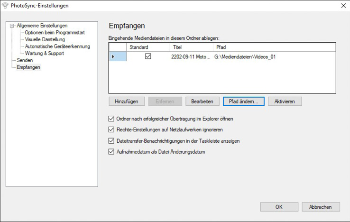
Task: Uncheck Aufnahmedatum als Datei-Änderungsdatum
Action: [112, 152]
